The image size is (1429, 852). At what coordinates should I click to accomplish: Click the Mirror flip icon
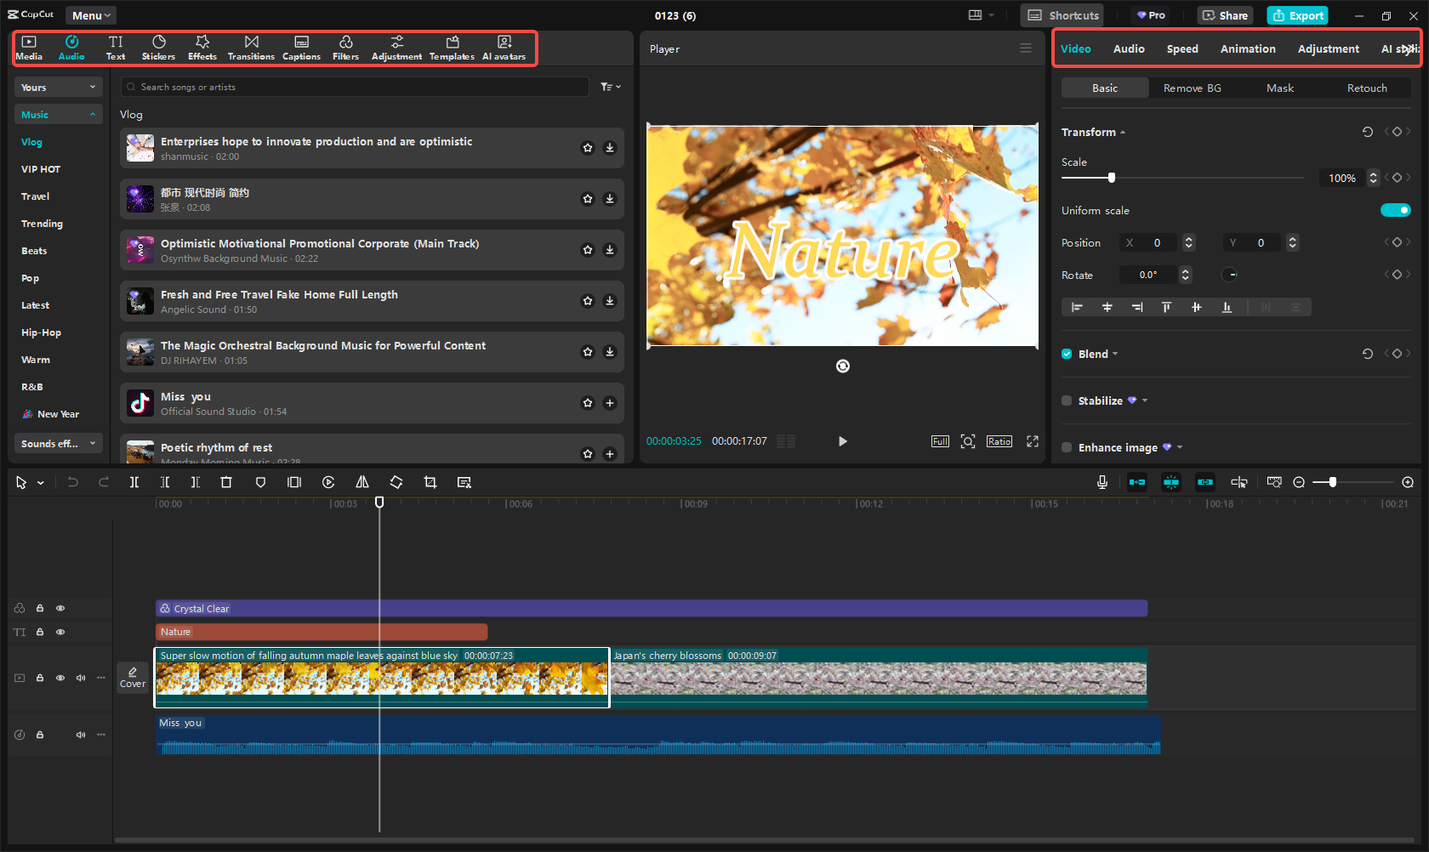coord(362,482)
